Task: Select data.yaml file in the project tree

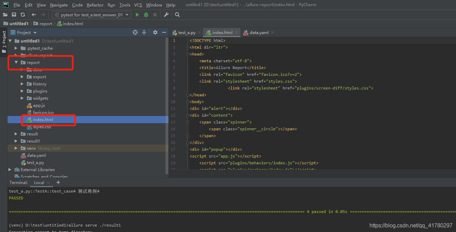Action: click(36, 155)
